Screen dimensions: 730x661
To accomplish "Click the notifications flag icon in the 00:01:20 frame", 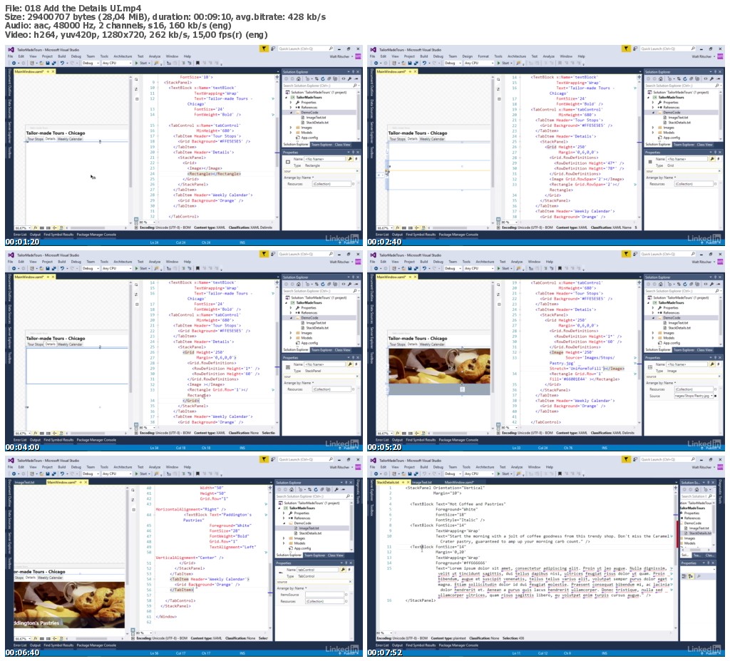I will (x=264, y=48).
